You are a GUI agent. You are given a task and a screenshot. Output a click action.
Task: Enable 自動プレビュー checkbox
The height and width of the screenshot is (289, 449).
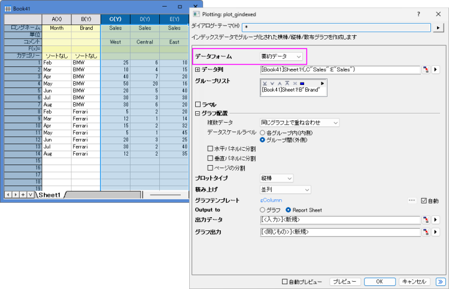284,282
